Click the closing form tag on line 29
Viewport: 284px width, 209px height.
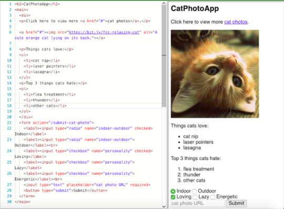pos(27,196)
